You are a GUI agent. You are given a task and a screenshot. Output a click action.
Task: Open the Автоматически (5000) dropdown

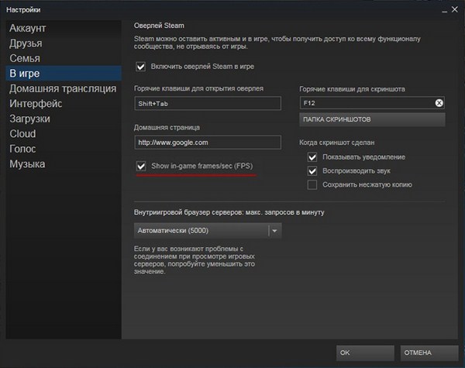click(x=208, y=231)
